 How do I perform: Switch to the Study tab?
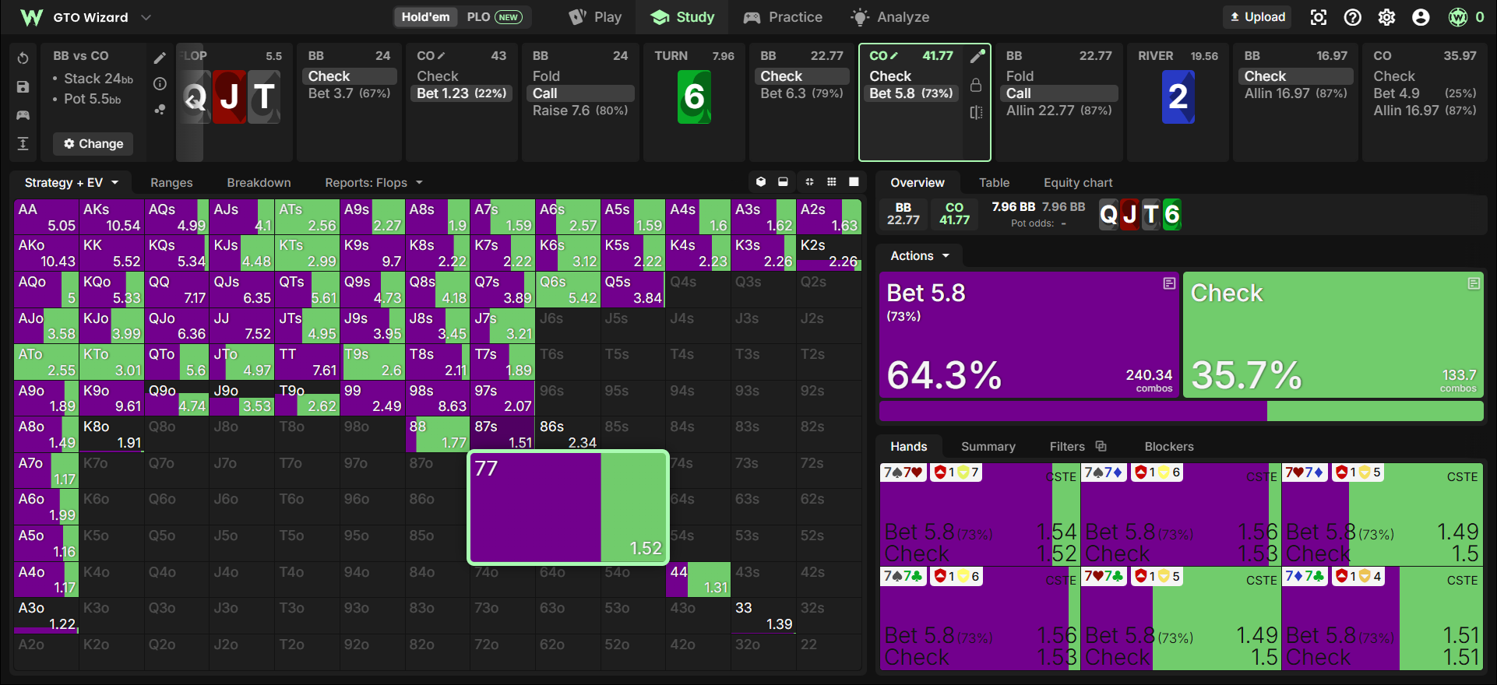point(682,17)
